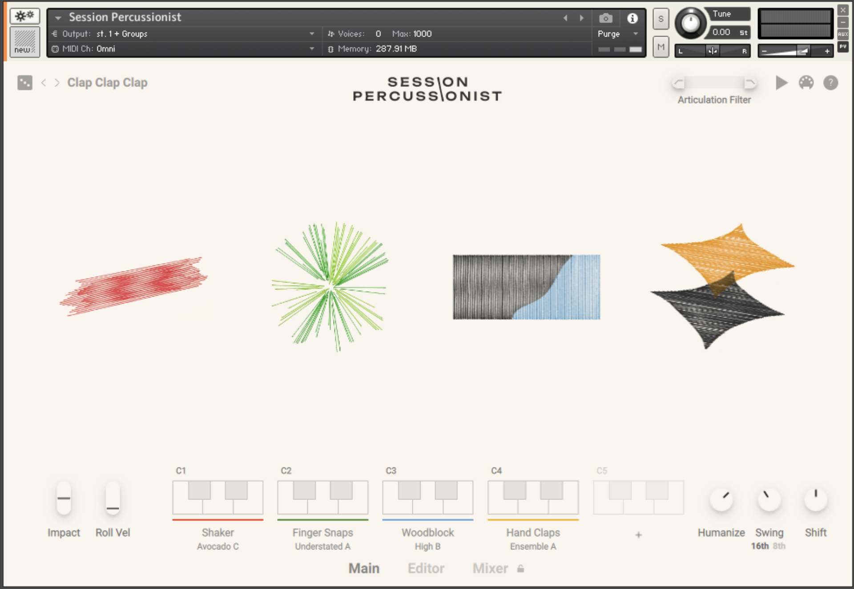Add new instrument with plus button
854x589 pixels.
pyautogui.click(x=638, y=535)
